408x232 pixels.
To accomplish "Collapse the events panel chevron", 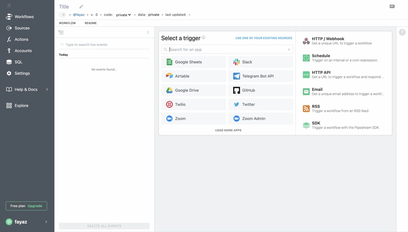I will (x=148, y=32).
